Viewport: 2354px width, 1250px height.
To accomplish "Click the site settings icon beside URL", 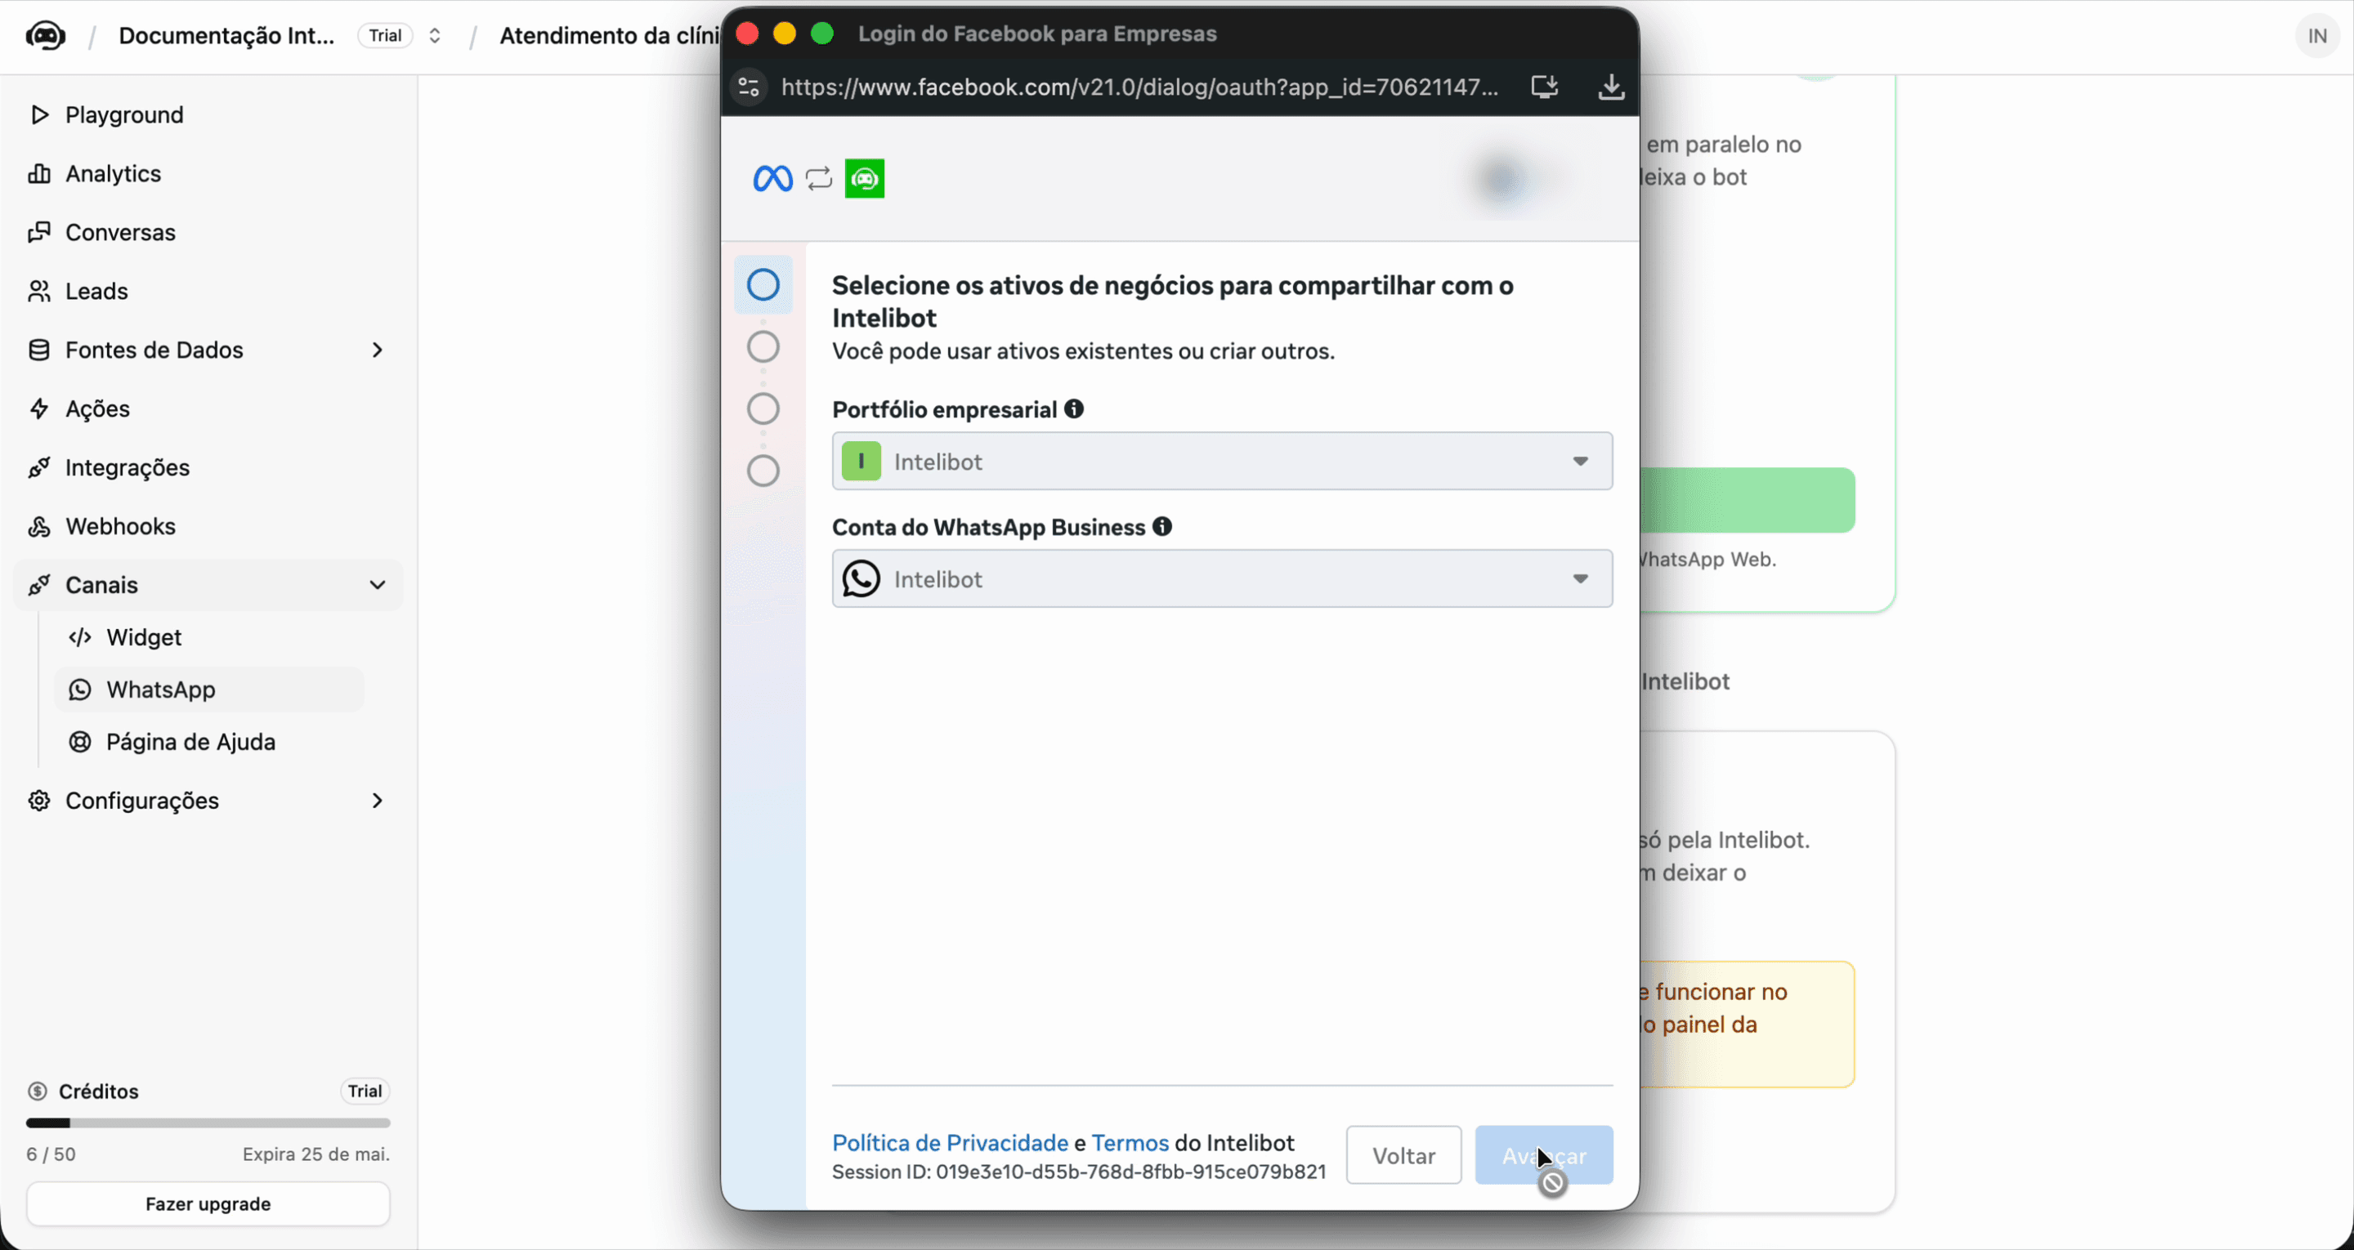I will click(750, 87).
